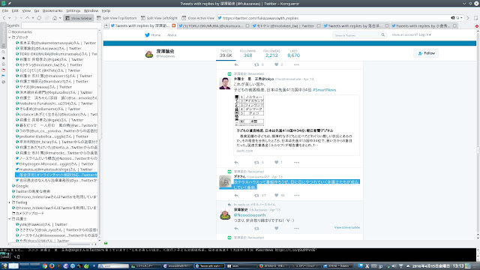Open the Window menu
Viewport: 480px width, 270px height.
point(91,10)
